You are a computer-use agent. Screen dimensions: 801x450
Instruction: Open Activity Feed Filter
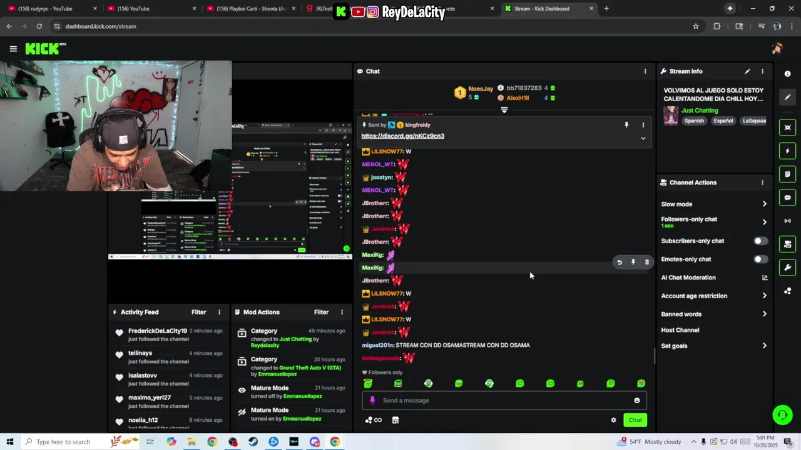pos(198,312)
